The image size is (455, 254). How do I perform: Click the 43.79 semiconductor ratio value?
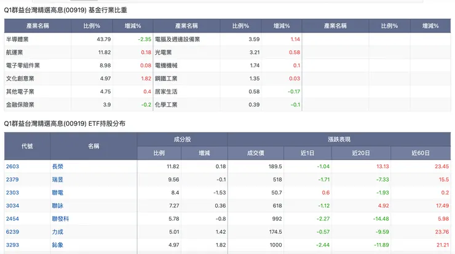(104, 39)
